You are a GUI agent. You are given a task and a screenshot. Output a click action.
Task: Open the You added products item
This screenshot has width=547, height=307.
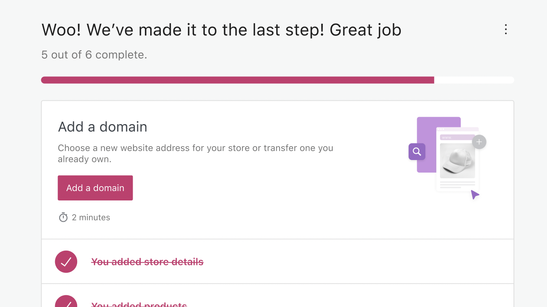point(139,304)
